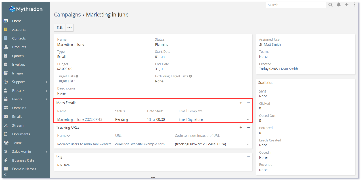Open Email Signature template link

pos(191,119)
